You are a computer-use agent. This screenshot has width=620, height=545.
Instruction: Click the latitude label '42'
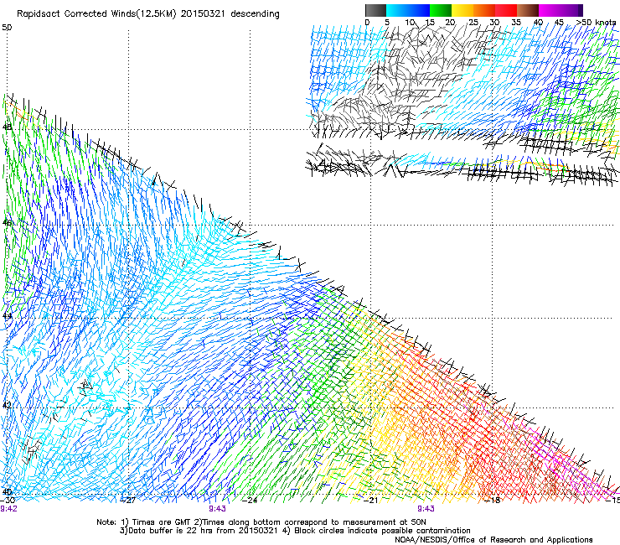(7, 405)
